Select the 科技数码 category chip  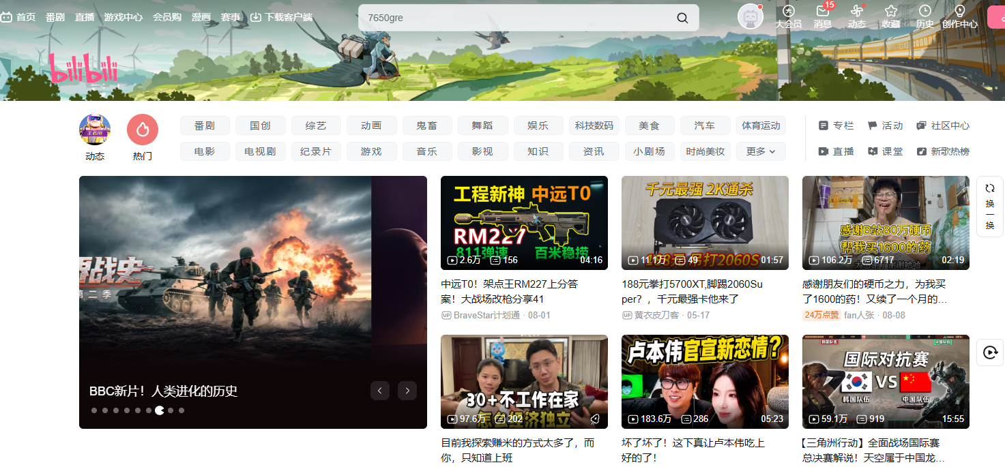[x=594, y=125]
